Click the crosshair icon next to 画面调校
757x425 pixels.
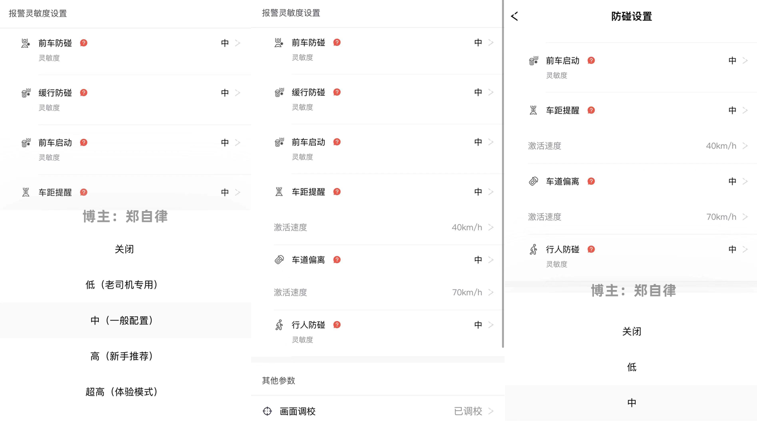click(267, 411)
